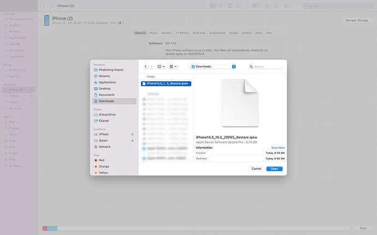This screenshot has width=377, height=235.
Task: Click the Show More link
Action: point(278,148)
